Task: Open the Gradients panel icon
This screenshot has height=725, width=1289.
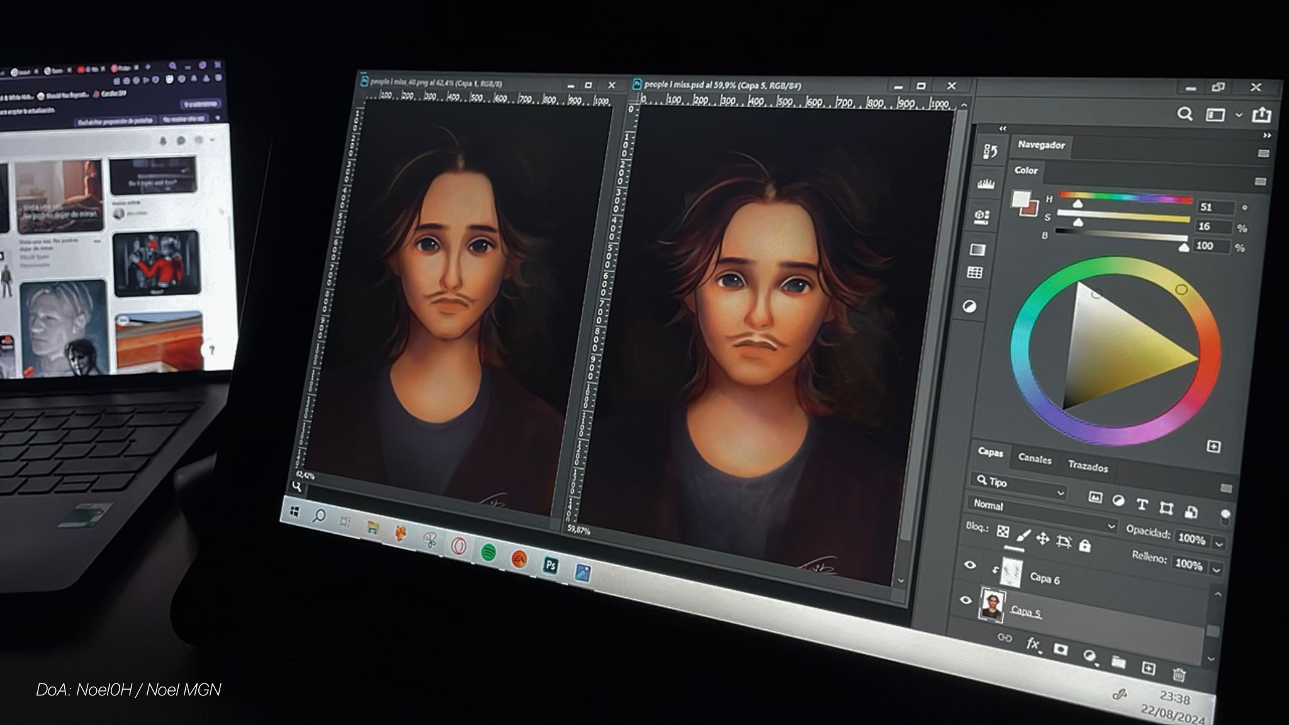Action: pos(977,250)
